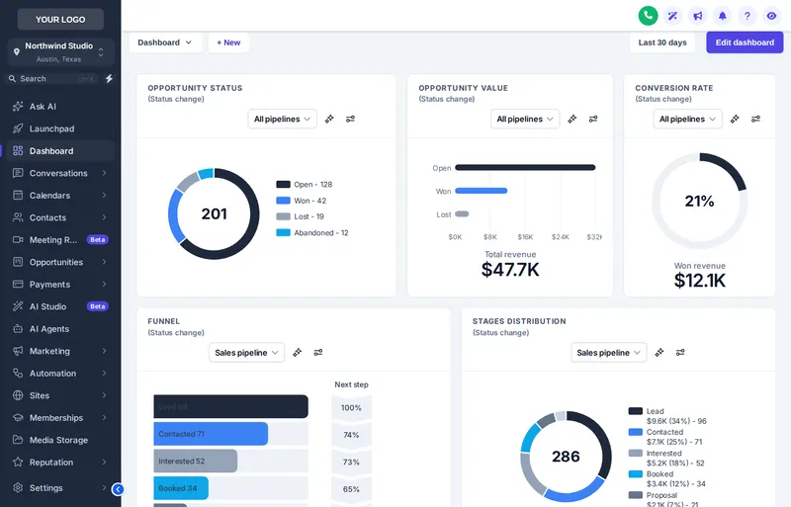Select Dashboard in the sidebar

(x=60, y=151)
